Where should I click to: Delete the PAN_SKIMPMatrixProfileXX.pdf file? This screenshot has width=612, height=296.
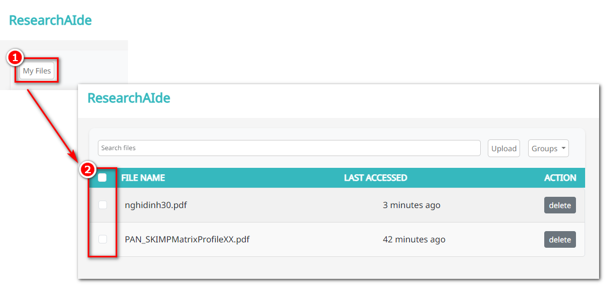pyautogui.click(x=560, y=240)
